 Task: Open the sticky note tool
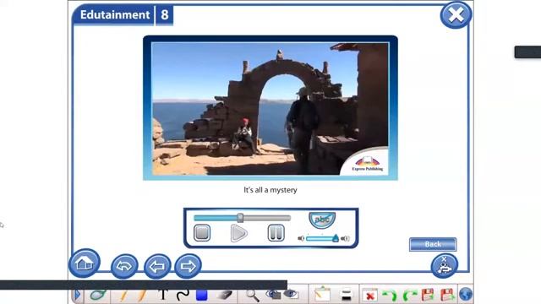pos(322,294)
